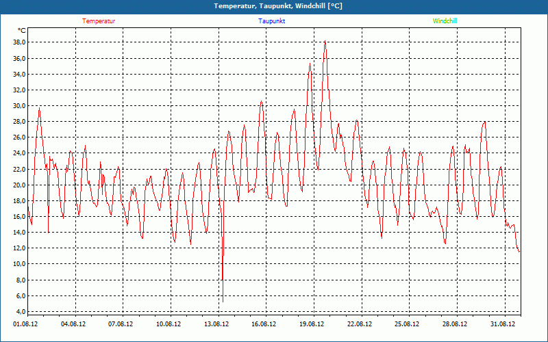Click the 07.08.12 date axis label

[x=121, y=324]
